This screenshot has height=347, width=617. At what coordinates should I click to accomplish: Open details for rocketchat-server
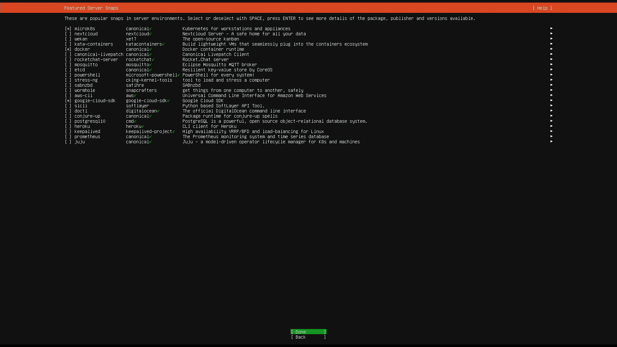point(551,59)
